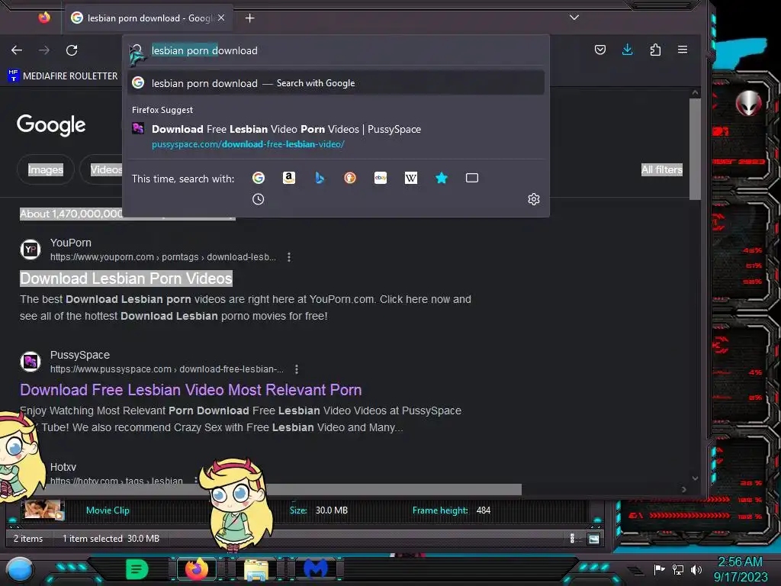Click the Alienware head gadget icon
Screen dimensions: 781x586
tap(749, 103)
